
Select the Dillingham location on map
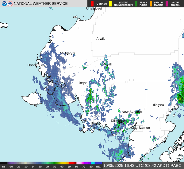pos(118,121)
